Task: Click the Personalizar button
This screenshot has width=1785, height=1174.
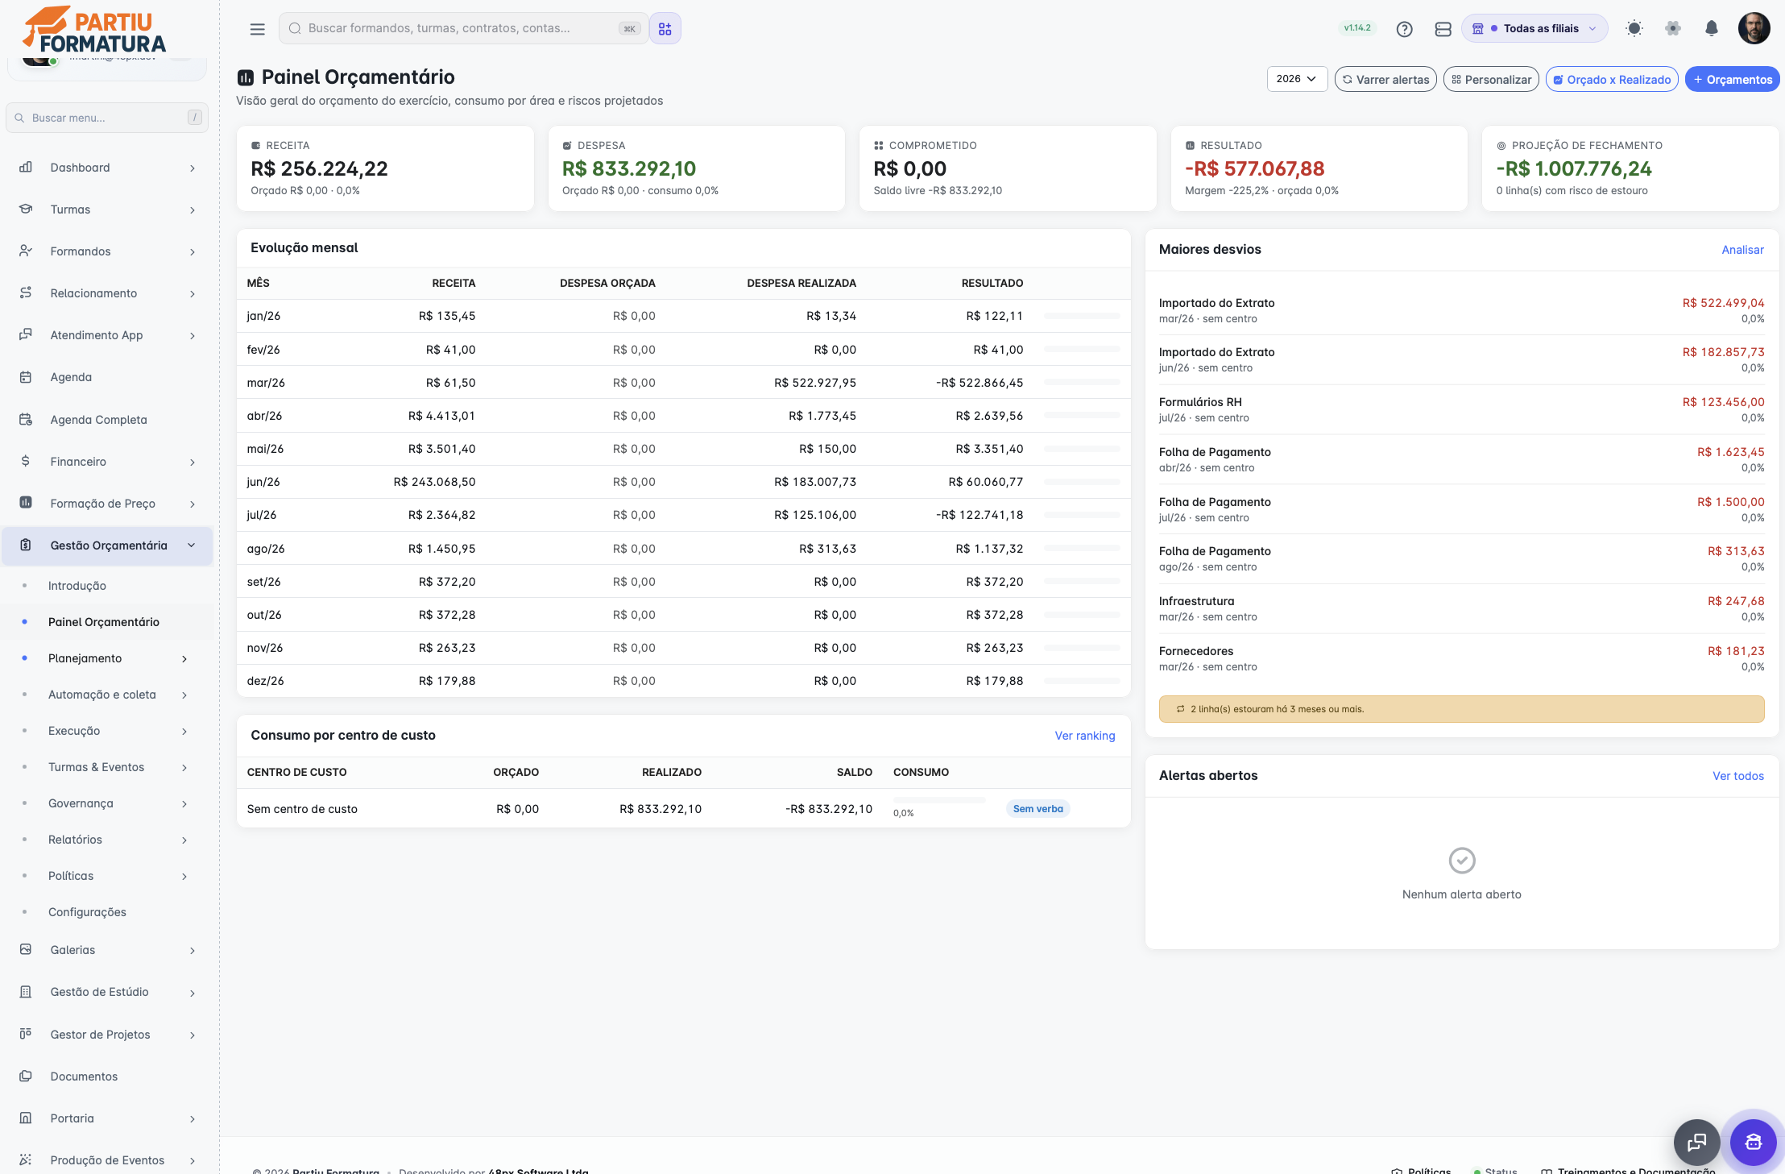Action: [1491, 79]
